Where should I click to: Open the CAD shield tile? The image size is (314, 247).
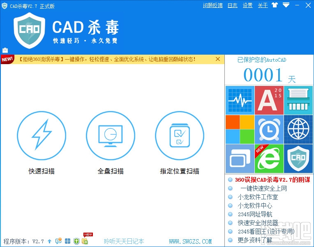pos(298,159)
